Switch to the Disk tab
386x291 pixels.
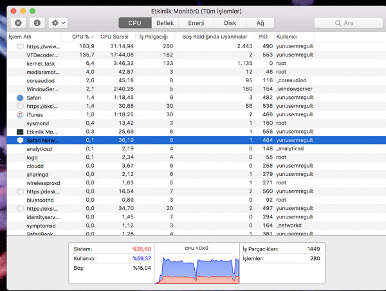230,23
